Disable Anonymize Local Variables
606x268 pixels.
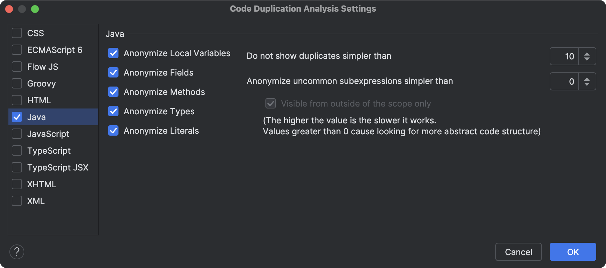(113, 53)
